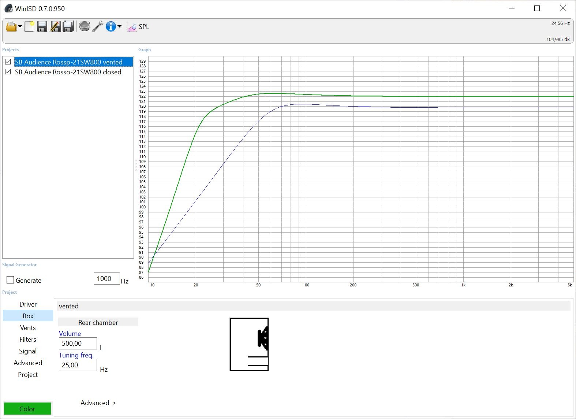The width and height of the screenshot is (576, 419).
Task: Open the Driver tab
Action: 28,304
